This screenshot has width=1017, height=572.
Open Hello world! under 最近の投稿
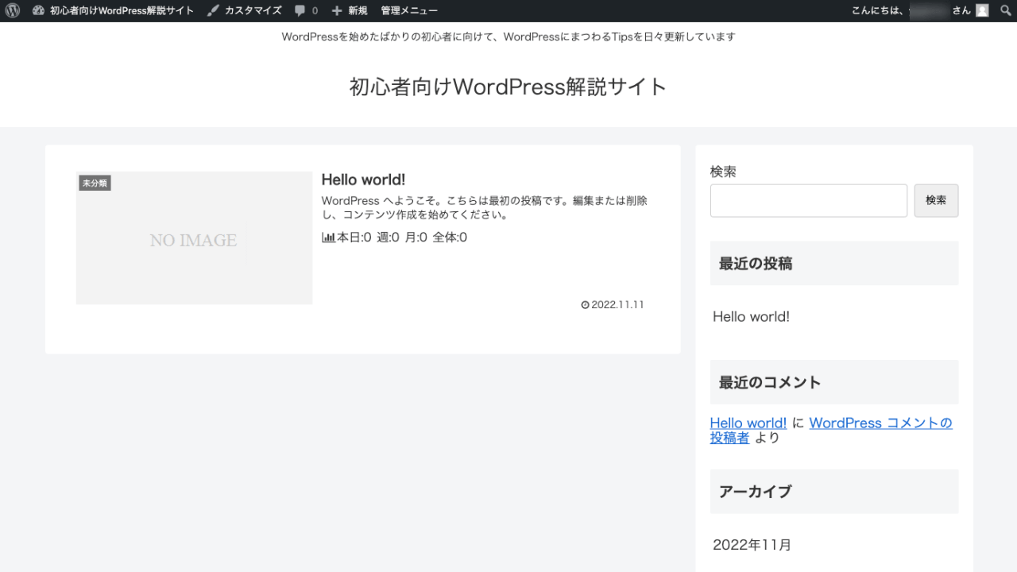pyautogui.click(x=751, y=316)
